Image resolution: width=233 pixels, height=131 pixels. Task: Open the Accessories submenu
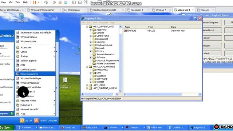coord(35,47)
